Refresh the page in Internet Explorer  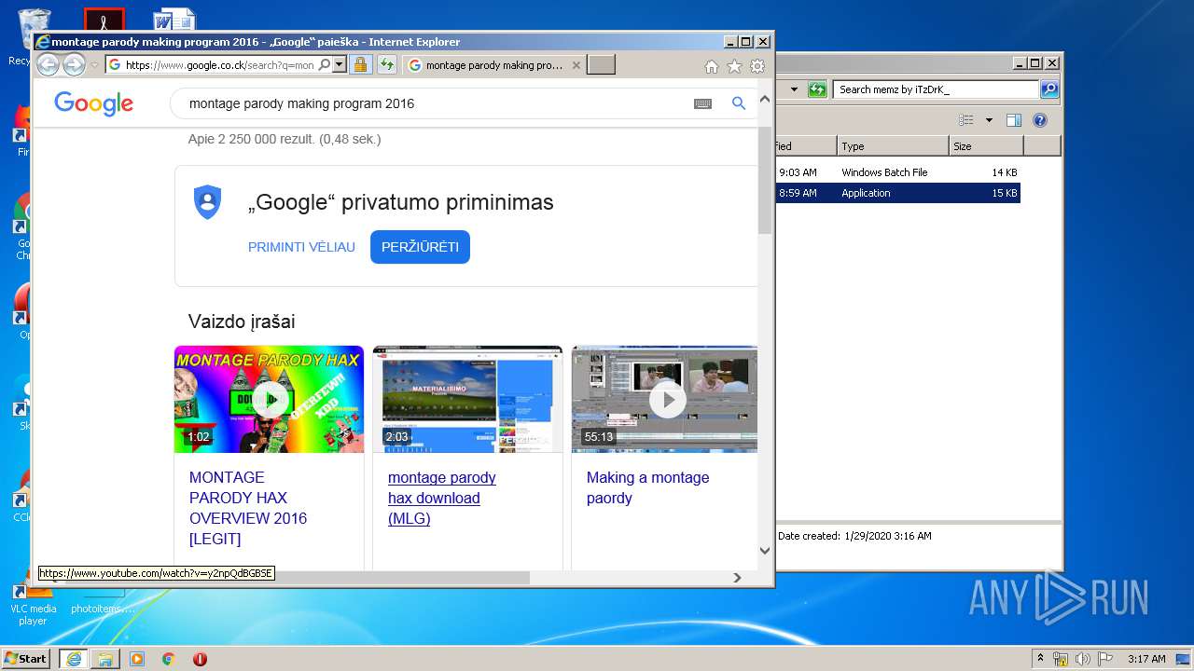[x=386, y=65]
